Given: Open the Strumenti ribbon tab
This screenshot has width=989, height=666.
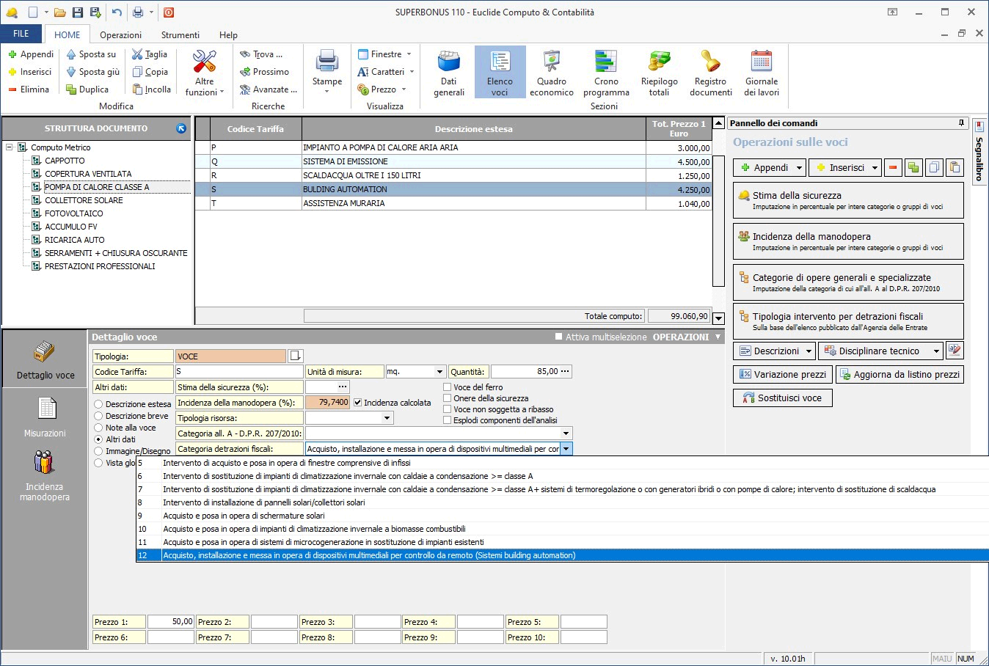Looking at the screenshot, I should [180, 34].
